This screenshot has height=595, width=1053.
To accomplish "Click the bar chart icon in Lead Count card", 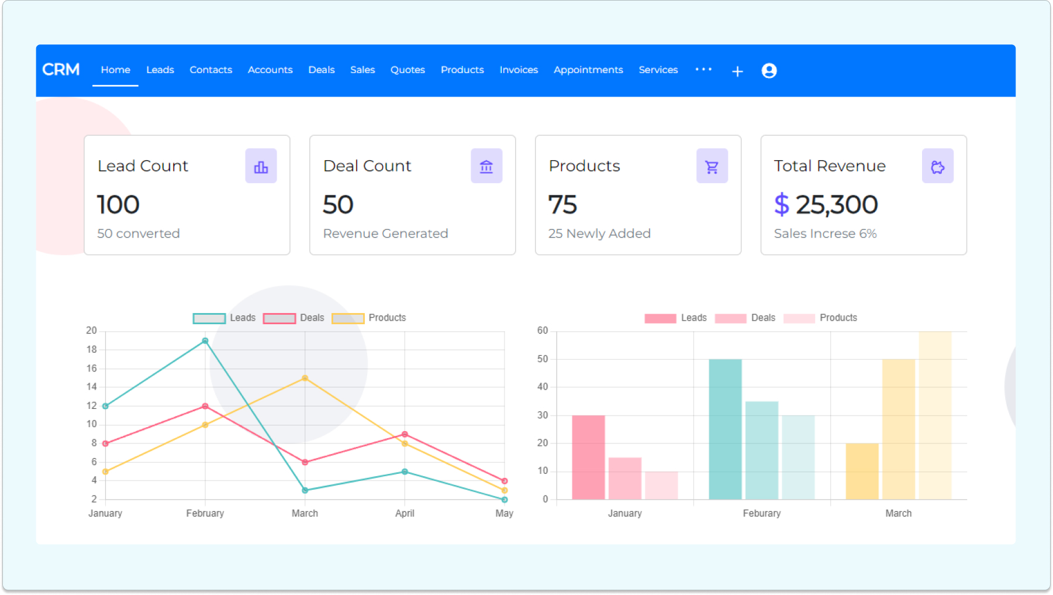I will pos(261,167).
